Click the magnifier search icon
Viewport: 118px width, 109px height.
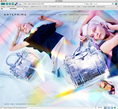[x=113, y=4]
